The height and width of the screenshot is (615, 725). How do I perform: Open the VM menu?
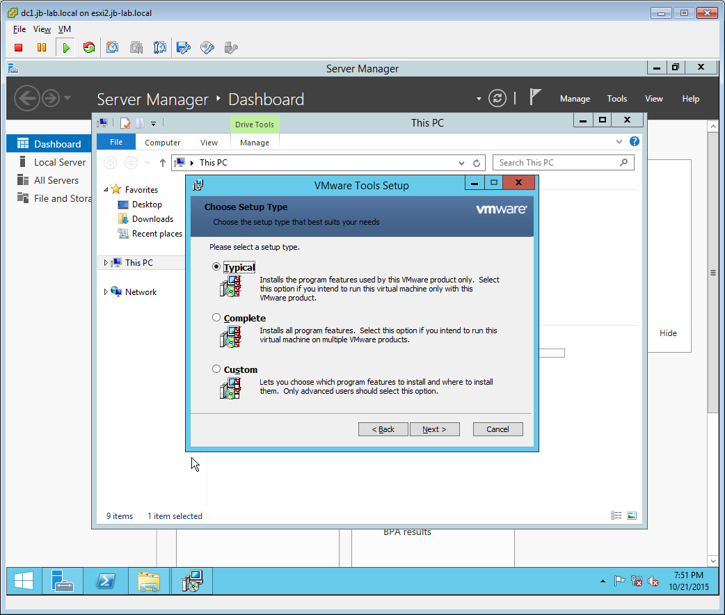[65, 29]
